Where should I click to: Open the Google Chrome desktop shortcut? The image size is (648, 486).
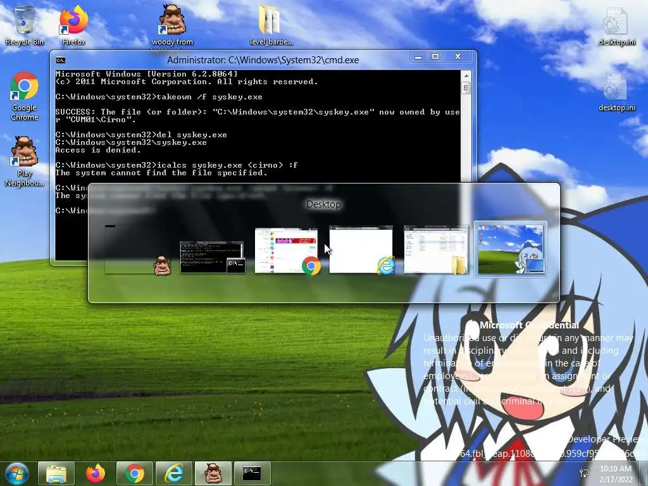(25, 96)
